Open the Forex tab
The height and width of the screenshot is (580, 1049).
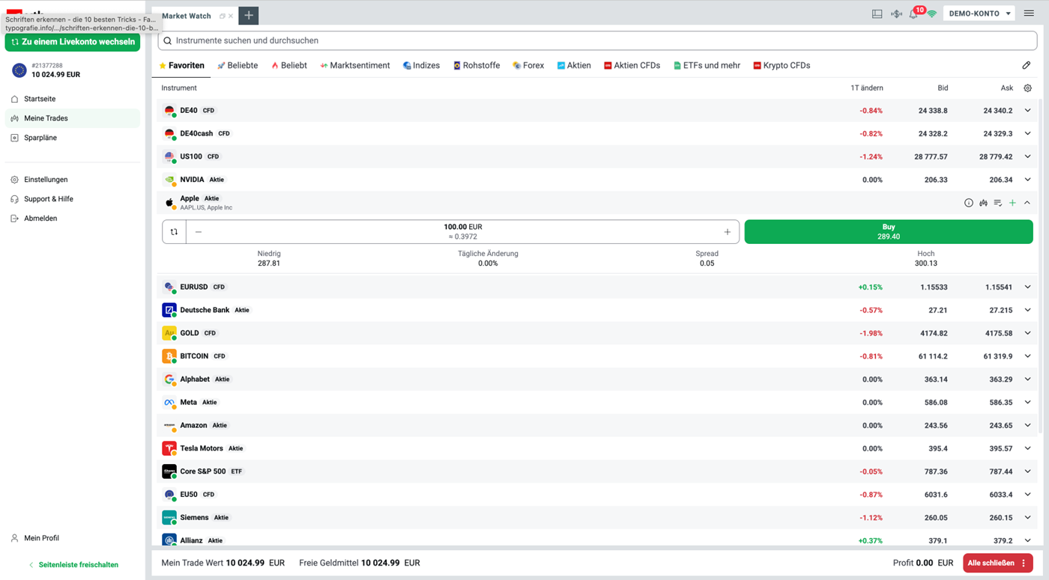click(x=528, y=66)
